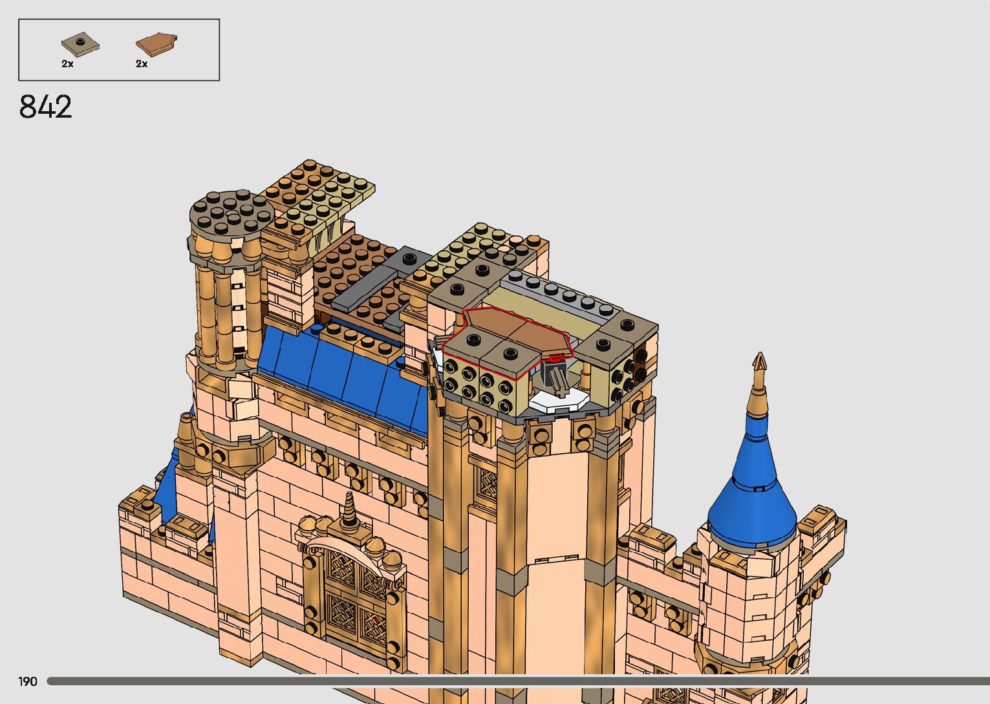Viewport: 990px width, 704px height.
Task: Select the white octagonal plate on the tower
Action: click(559, 400)
